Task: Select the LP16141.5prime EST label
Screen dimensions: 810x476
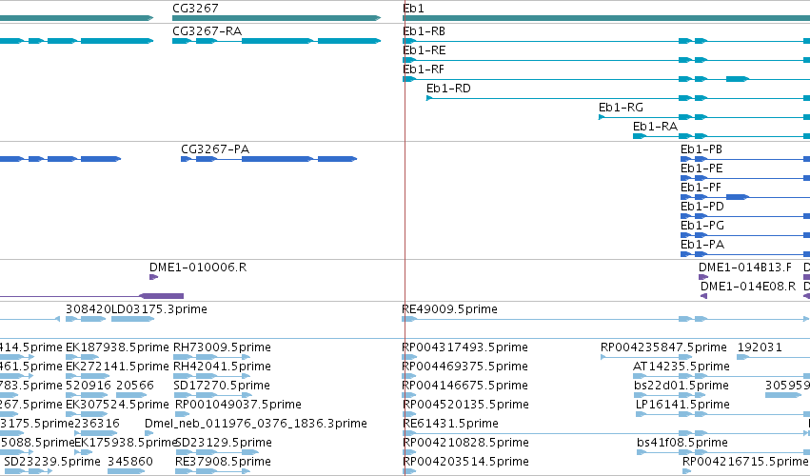Action: 682,405
